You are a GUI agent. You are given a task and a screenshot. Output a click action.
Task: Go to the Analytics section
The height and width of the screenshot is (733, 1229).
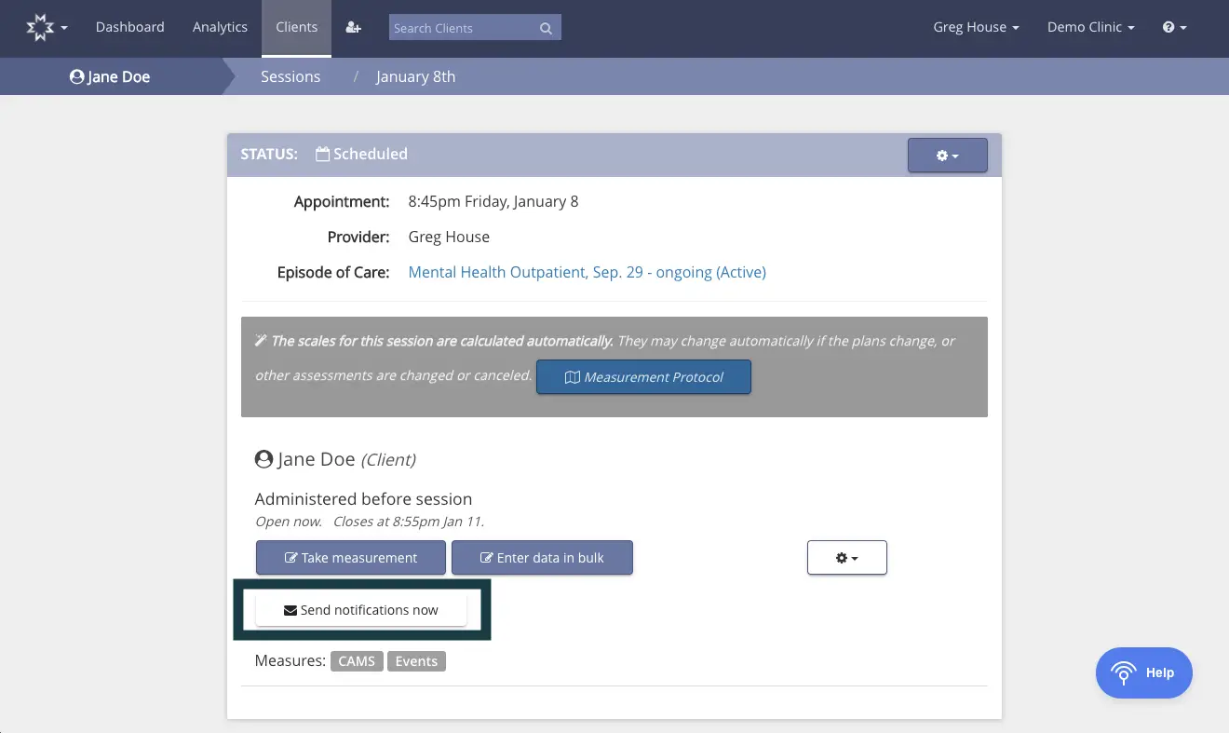[220, 27]
